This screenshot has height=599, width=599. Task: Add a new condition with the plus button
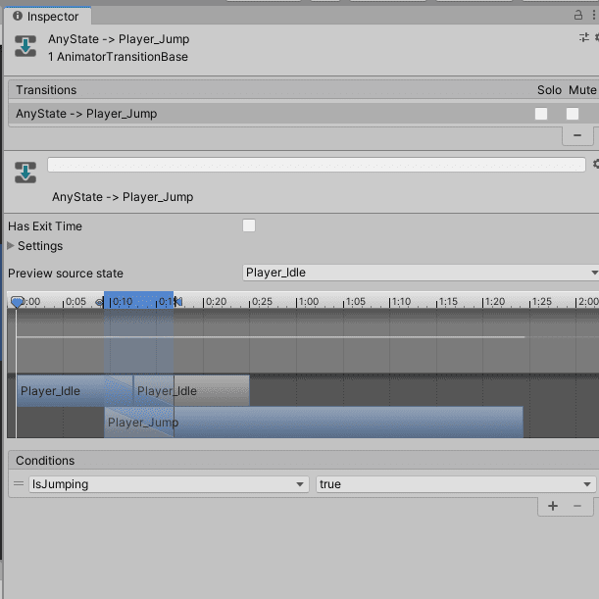tap(553, 506)
